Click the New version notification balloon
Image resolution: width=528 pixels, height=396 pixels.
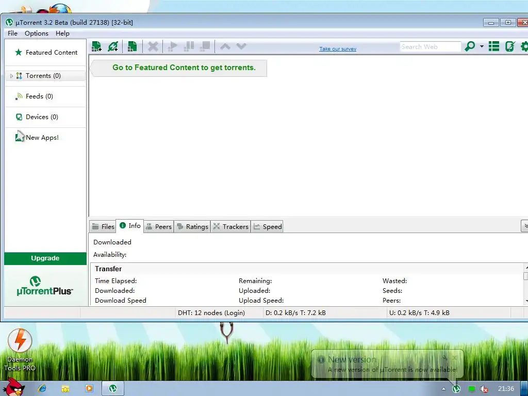388,364
